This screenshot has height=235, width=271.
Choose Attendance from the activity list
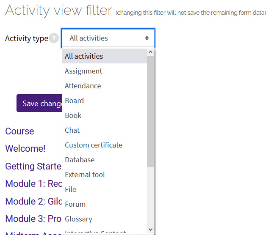(x=105, y=86)
